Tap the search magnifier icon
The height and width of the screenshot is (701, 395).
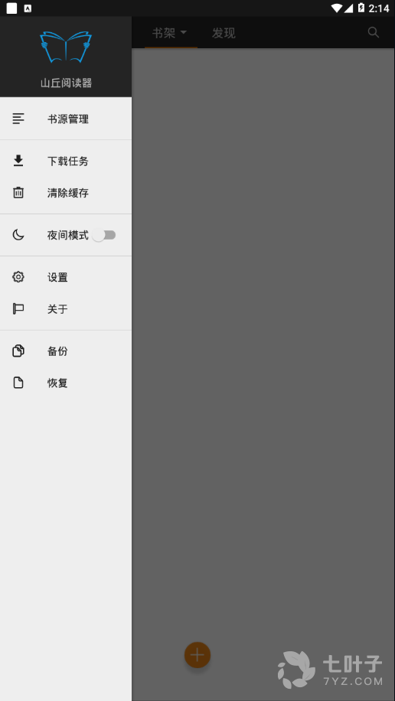click(373, 32)
